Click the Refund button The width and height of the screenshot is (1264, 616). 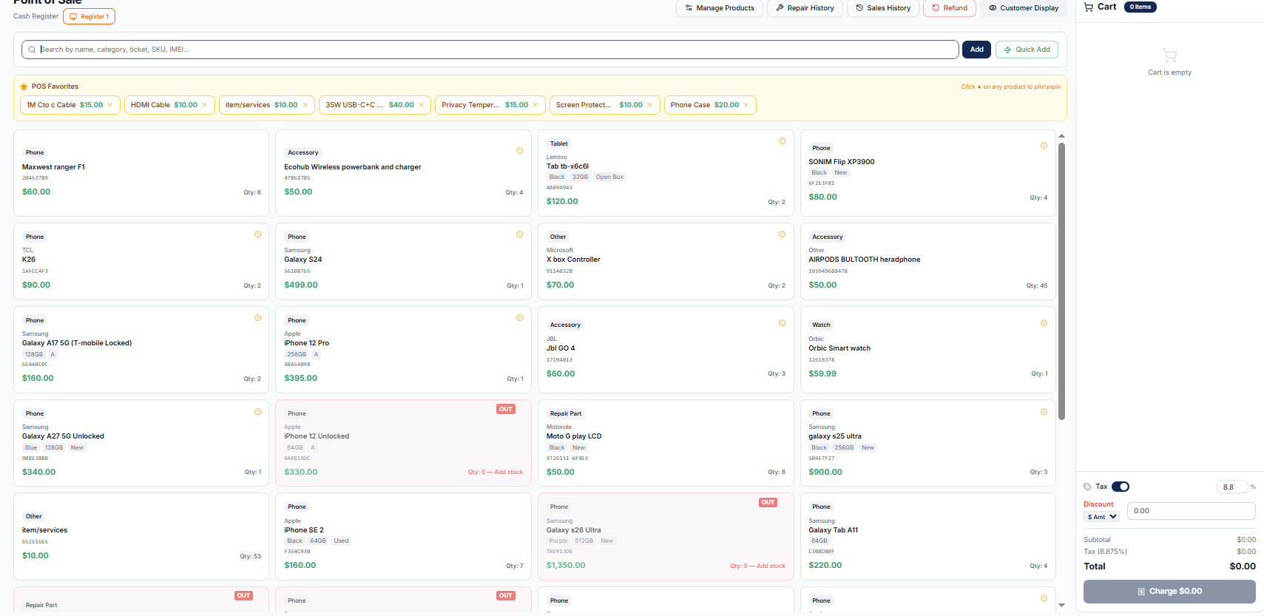click(x=950, y=8)
